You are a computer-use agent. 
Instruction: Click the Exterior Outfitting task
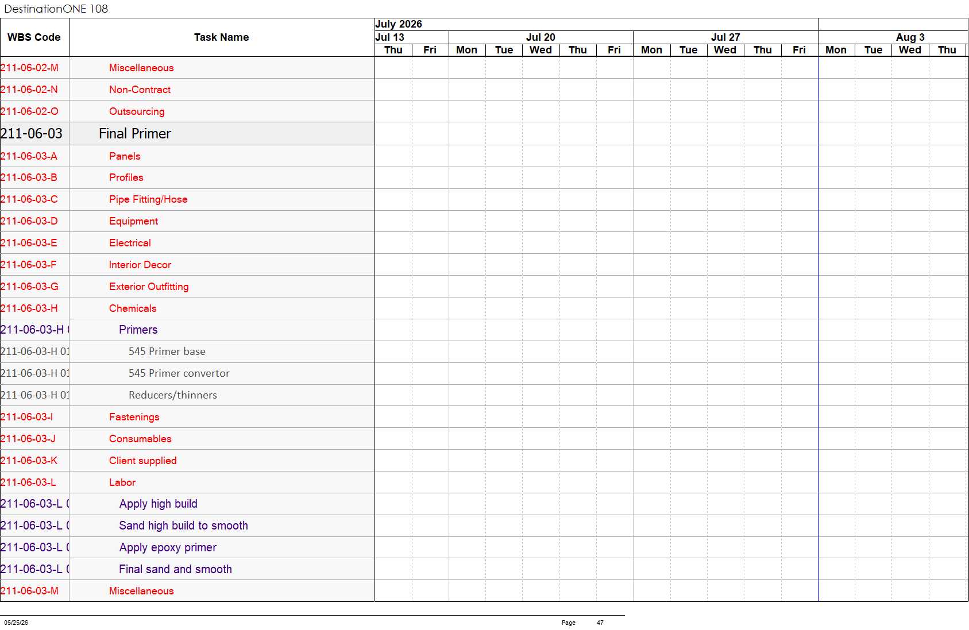[149, 287]
